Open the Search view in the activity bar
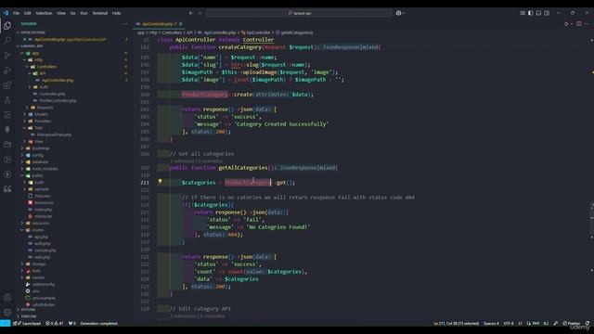594x334 pixels. coord(7,40)
